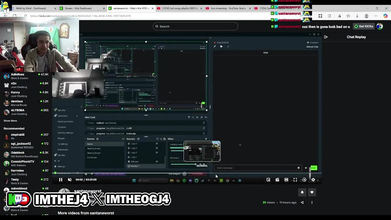Open demisux channel in sidebar

[x=26, y=103]
